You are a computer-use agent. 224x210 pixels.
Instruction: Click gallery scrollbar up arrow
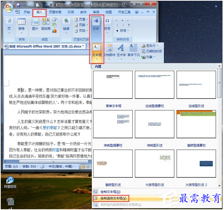(x=219, y=66)
